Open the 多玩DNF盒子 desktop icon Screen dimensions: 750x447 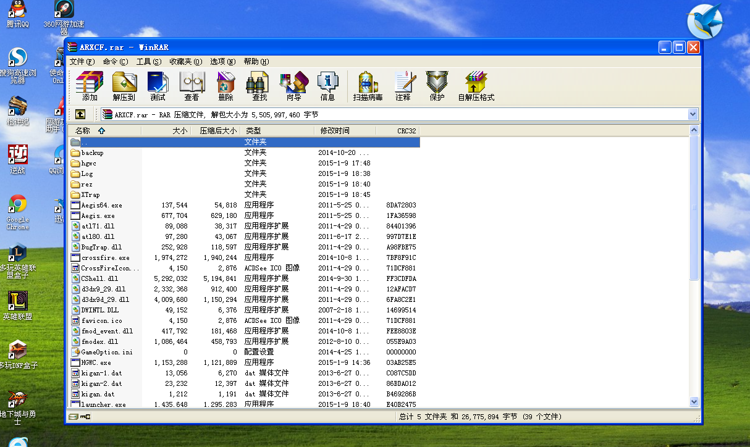pos(17,354)
